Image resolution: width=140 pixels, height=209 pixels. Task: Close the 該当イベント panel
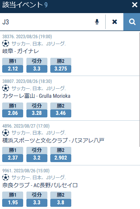135,5
